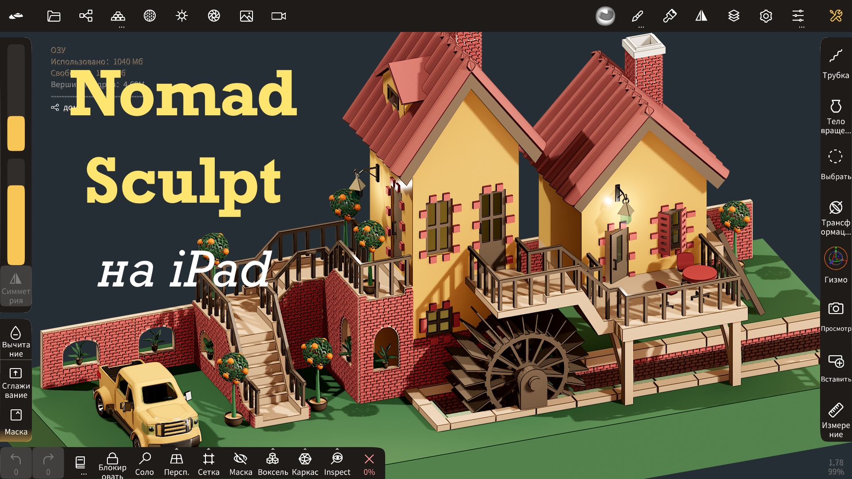Open the material sphere menu
This screenshot has height=479, width=852.
605,16
